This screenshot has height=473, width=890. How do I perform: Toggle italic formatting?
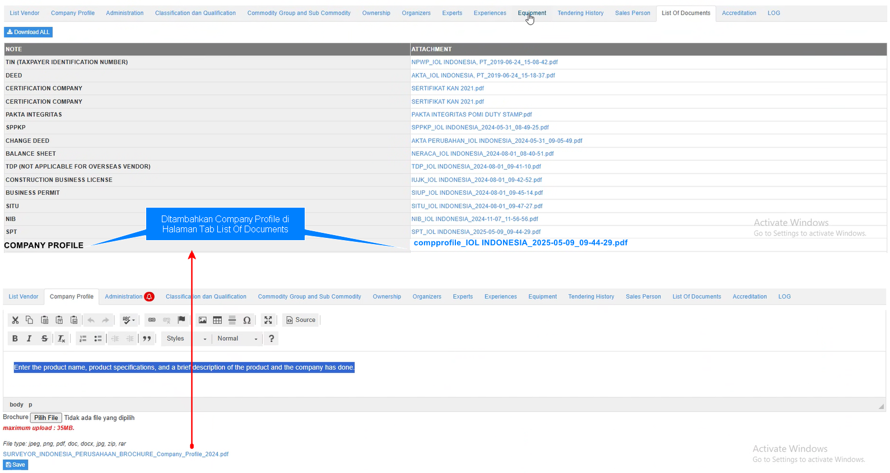[x=29, y=339]
